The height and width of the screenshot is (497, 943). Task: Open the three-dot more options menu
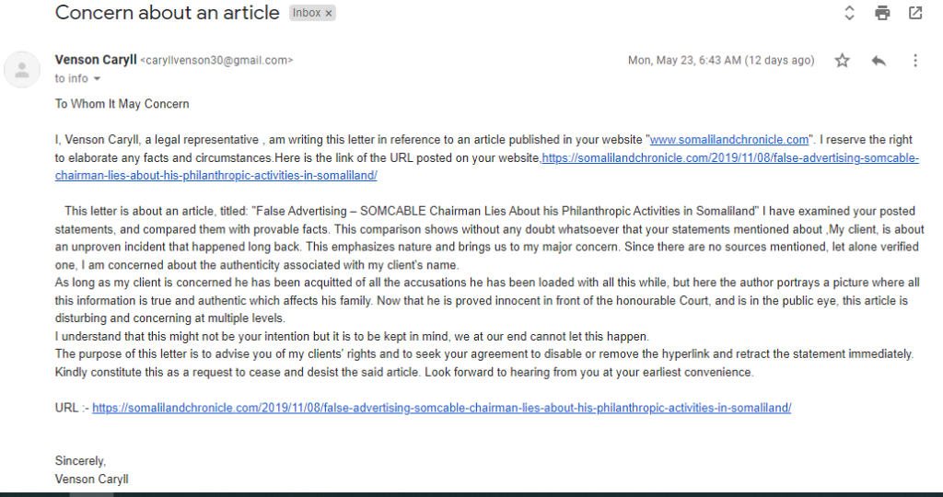tap(915, 60)
